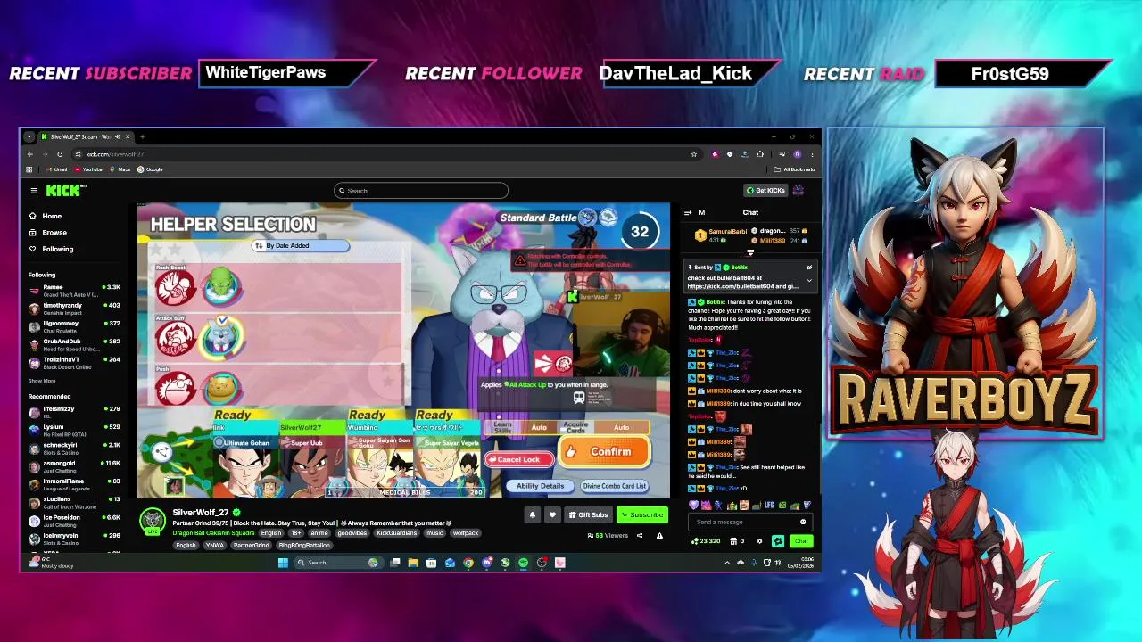Viewport: 1142px width, 642px height.
Task: Open the Chrome three-dot menu
Action: pyautogui.click(x=811, y=154)
